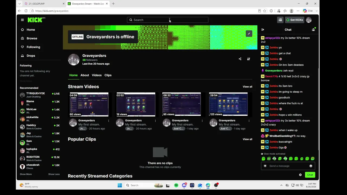This screenshot has height=195, width=347.
Task: Open the browser extensions menu
Action: (271, 11)
